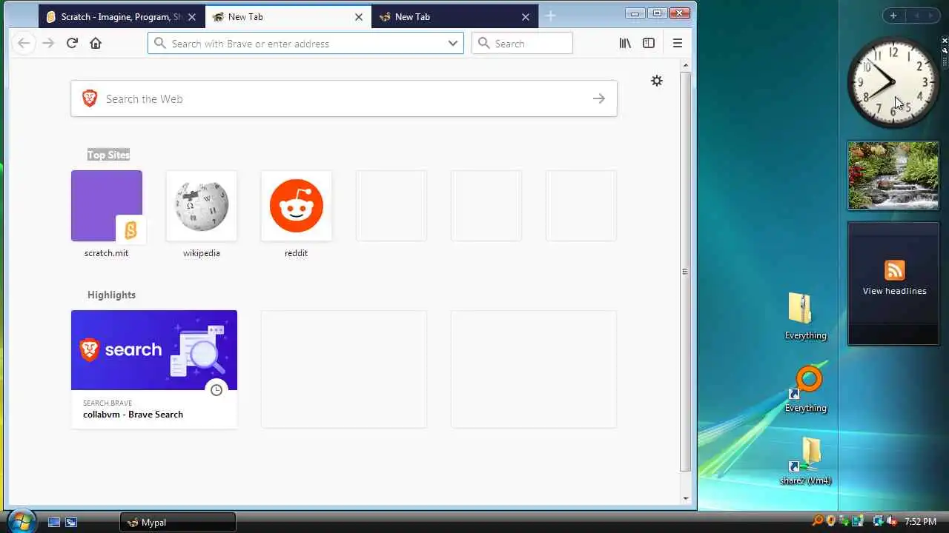Open a new browser tab with plus
The width and height of the screenshot is (949, 533).
550,16
